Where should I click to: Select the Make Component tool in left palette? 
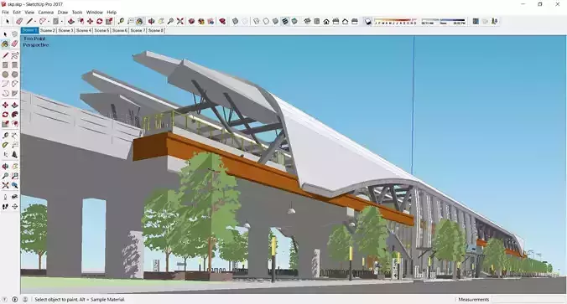click(x=14, y=34)
